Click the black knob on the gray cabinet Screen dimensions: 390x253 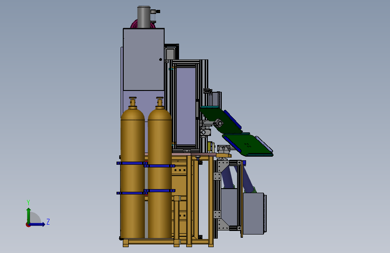161,59
